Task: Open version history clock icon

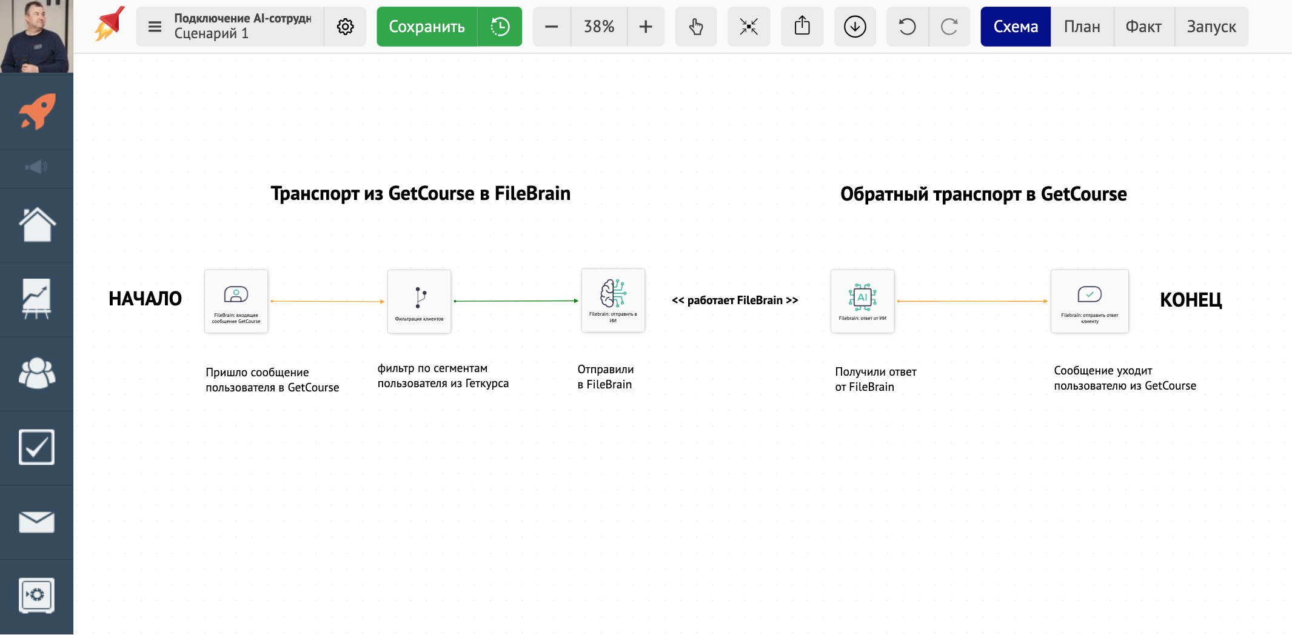Action: [500, 27]
